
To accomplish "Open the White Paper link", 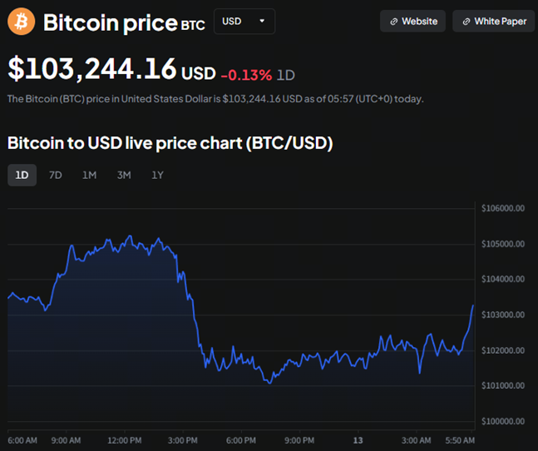I will point(494,22).
